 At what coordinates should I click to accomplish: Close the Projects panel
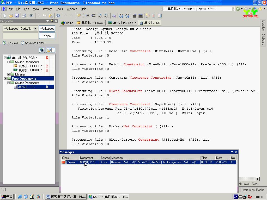tap(56, 21)
